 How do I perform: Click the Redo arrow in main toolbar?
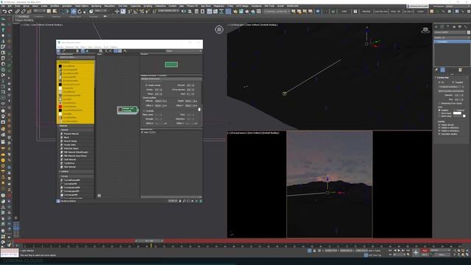coord(10,12)
